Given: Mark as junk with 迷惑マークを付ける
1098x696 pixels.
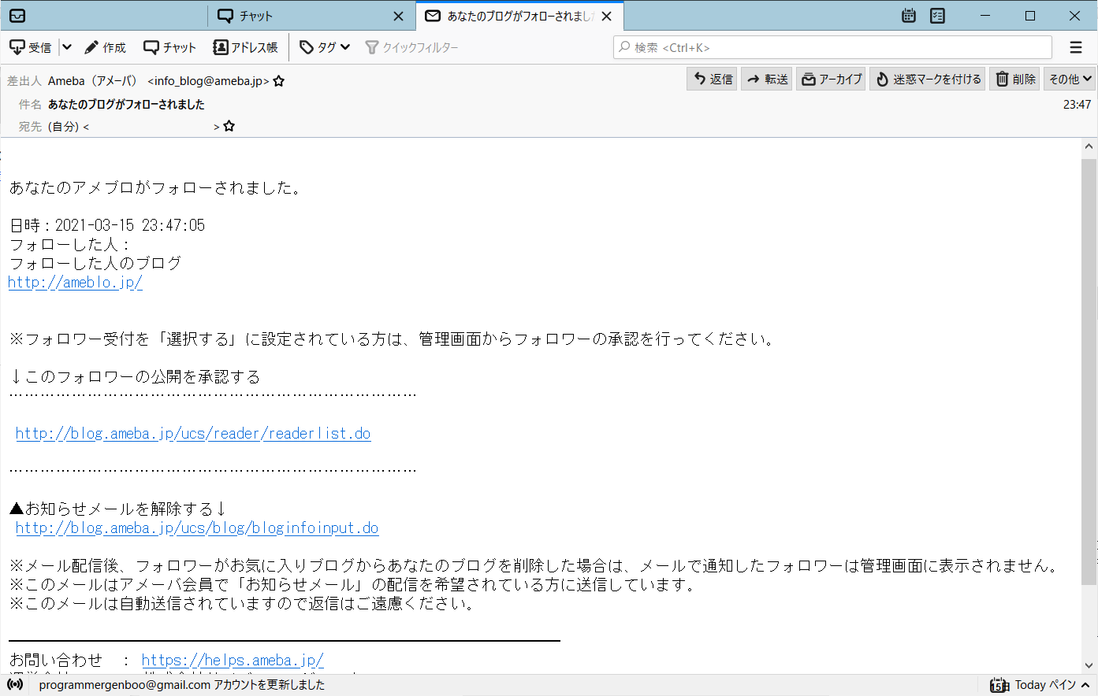Looking at the screenshot, I should (928, 79).
